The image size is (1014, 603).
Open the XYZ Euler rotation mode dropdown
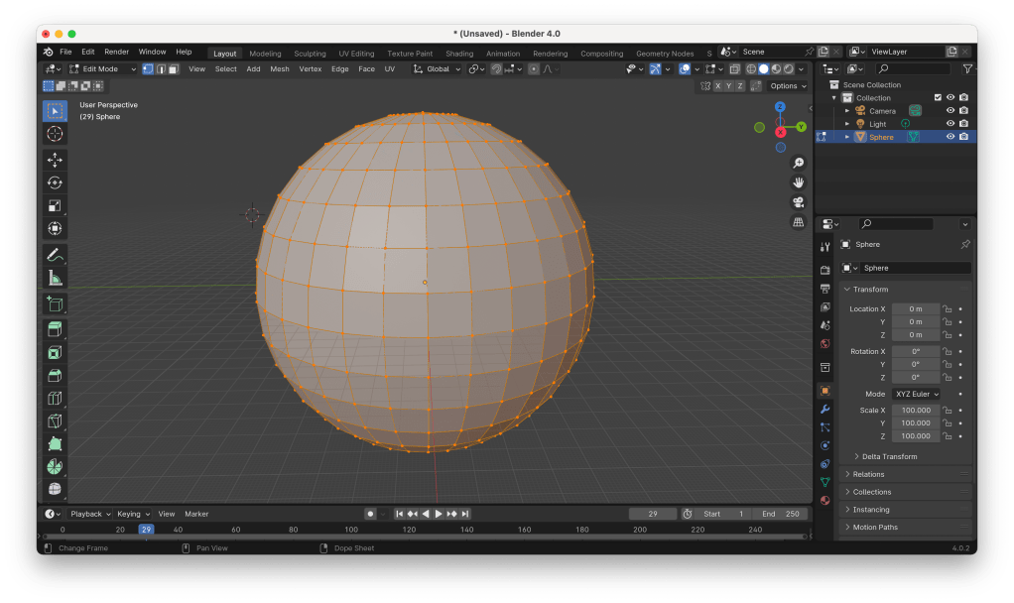pos(915,394)
